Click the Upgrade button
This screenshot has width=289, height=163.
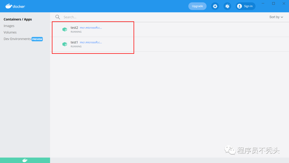(x=197, y=6)
